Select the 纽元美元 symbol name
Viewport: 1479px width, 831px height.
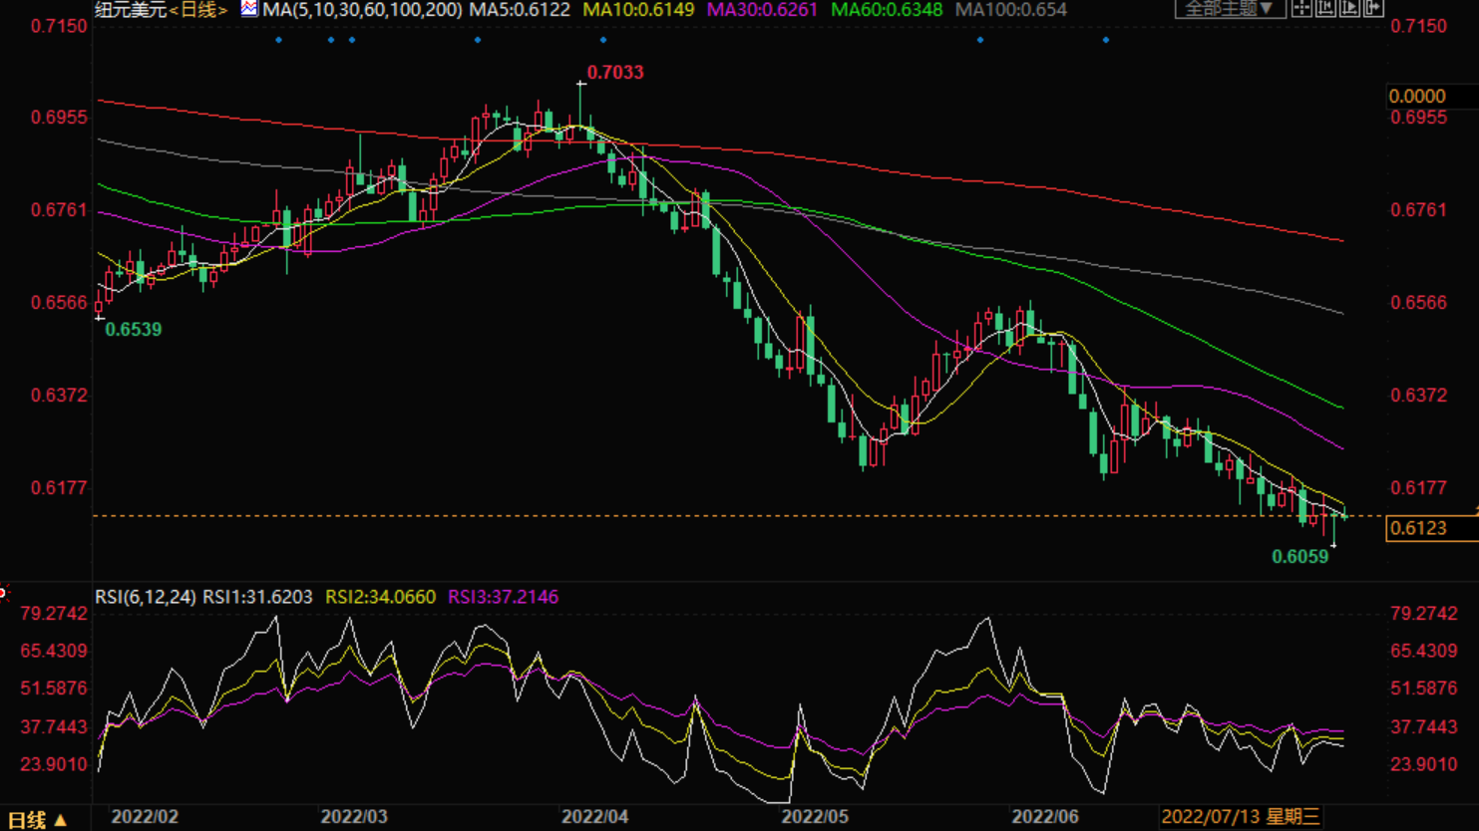pyautogui.click(x=131, y=10)
